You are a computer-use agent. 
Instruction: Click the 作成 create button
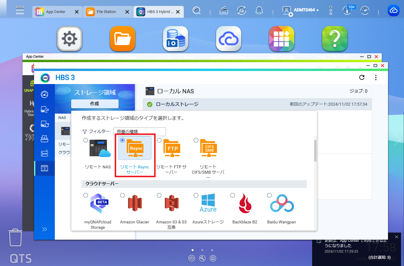(x=95, y=104)
